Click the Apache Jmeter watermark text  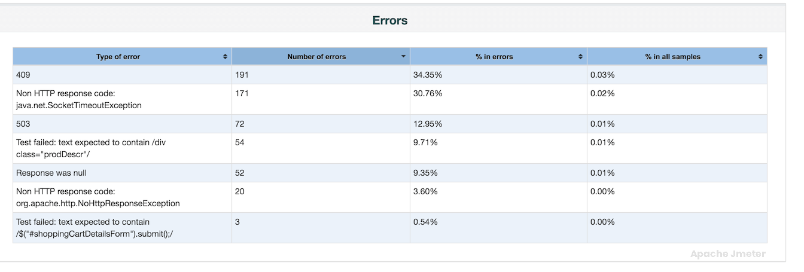[x=727, y=254]
